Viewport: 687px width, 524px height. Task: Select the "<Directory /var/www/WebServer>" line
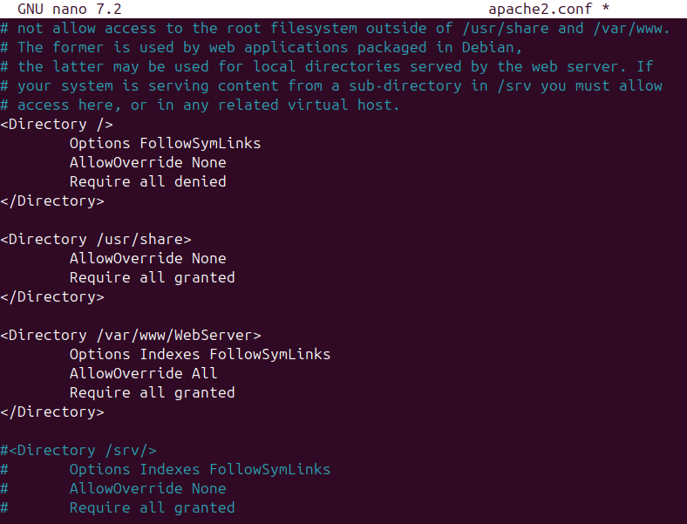[130, 335]
